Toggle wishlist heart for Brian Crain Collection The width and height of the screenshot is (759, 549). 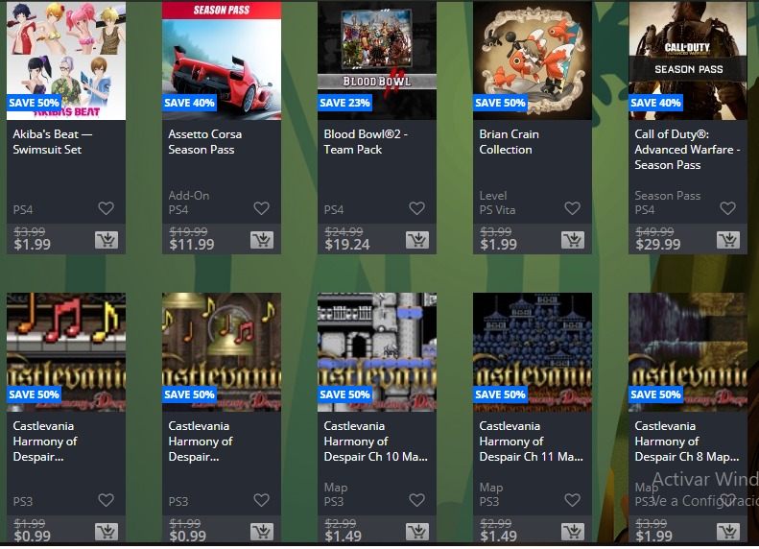pos(572,208)
